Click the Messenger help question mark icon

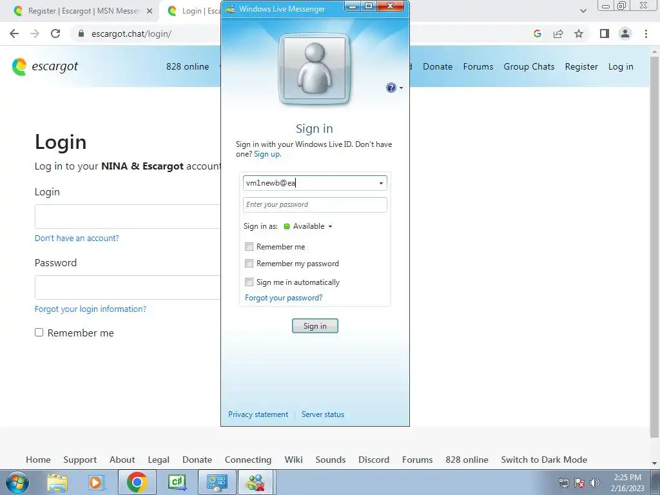click(x=391, y=88)
